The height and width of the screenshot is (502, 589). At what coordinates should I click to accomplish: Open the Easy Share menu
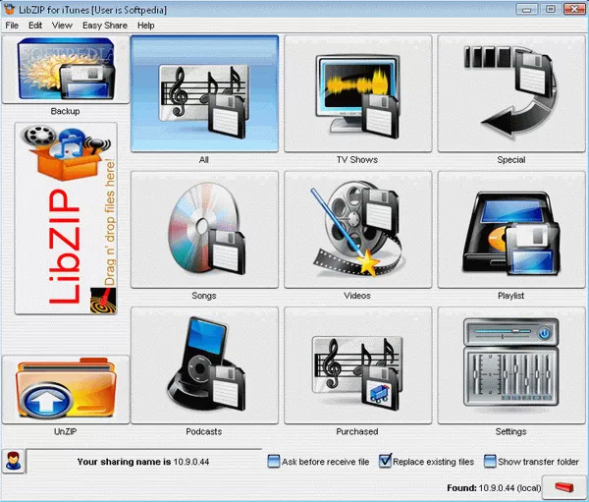[105, 26]
